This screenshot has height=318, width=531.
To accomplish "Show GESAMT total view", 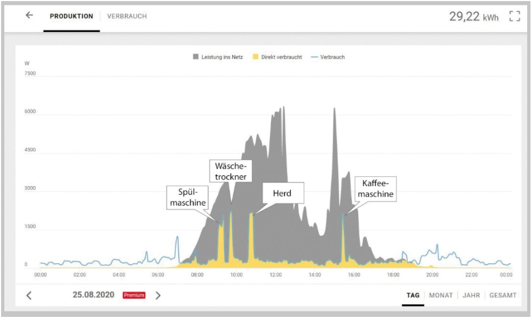I will pyautogui.click(x=502, y=296).
